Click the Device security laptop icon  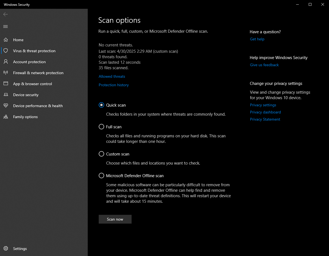pos(5,95)
